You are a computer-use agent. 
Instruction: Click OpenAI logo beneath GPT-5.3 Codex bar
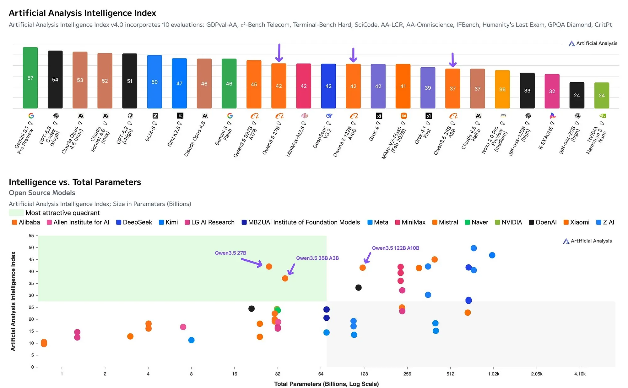coord(56,116)
